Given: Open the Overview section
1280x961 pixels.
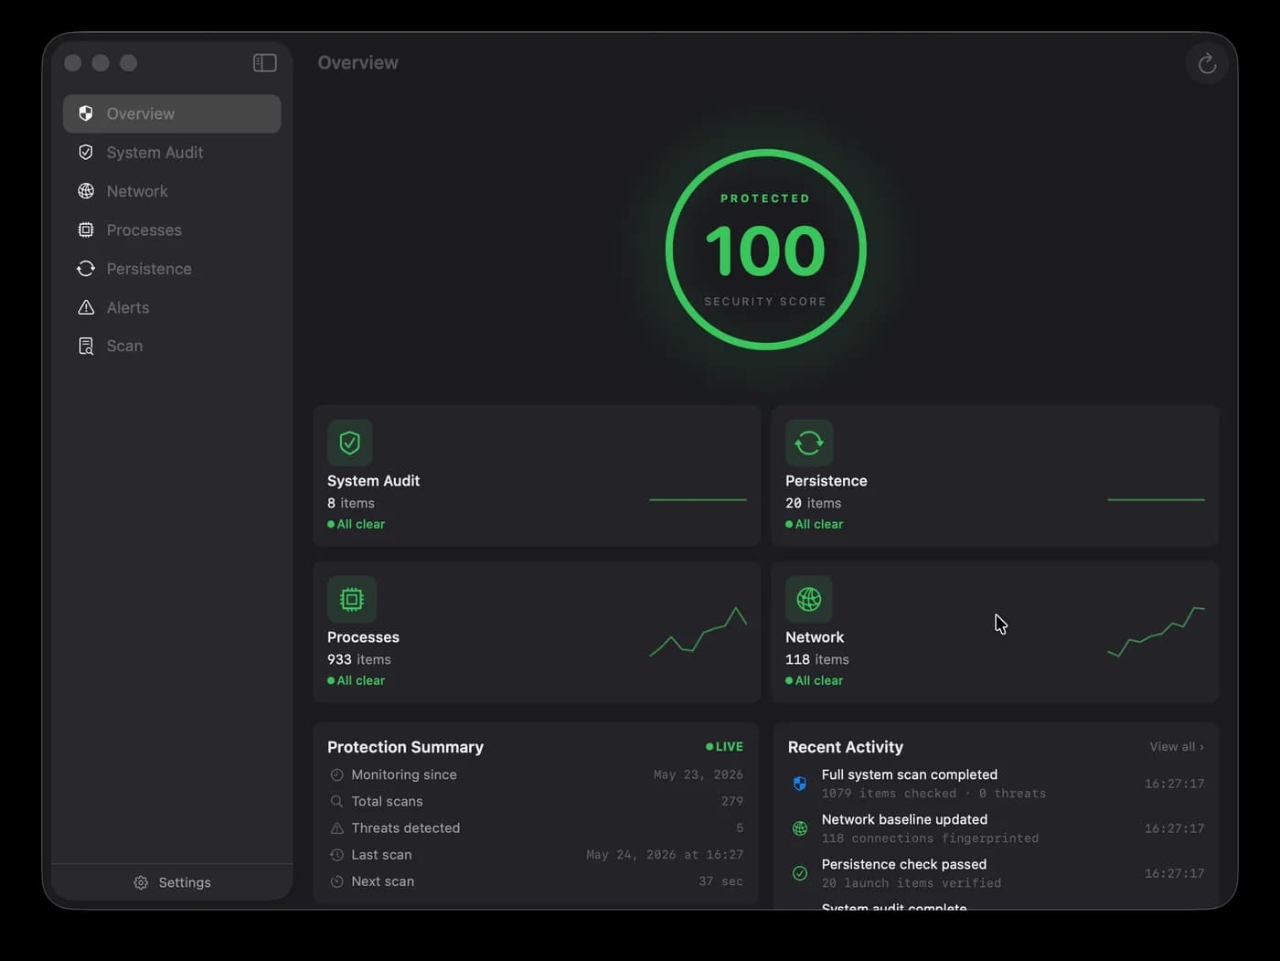Looking at the screenshot, I should click(x=172, y=113).
